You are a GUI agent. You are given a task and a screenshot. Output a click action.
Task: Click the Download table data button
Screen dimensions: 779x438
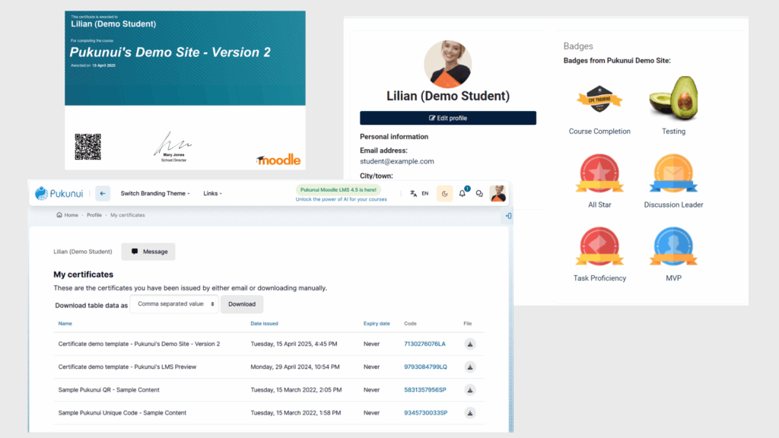pyautogui.click(x=242, y=304)
